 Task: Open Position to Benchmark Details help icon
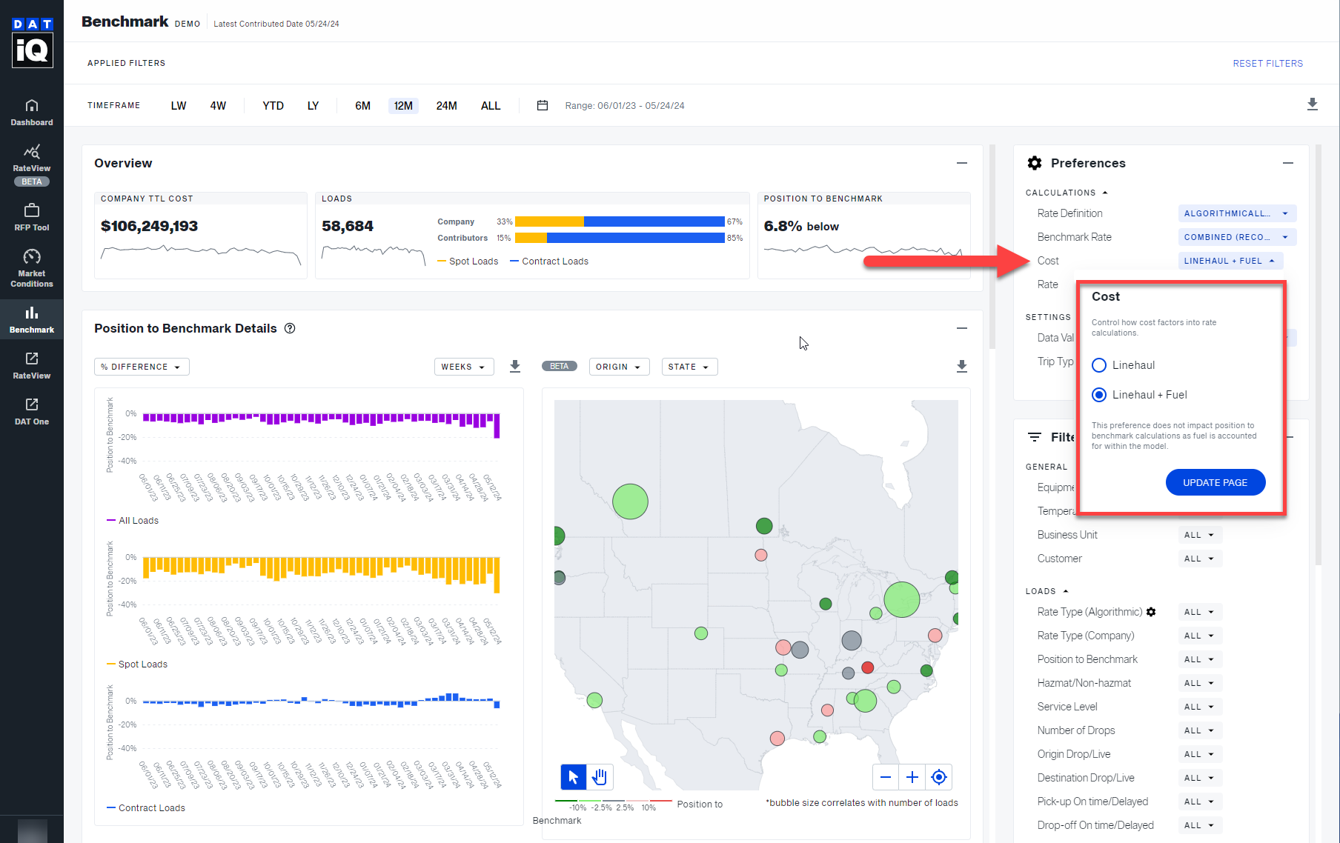point(290,328)
